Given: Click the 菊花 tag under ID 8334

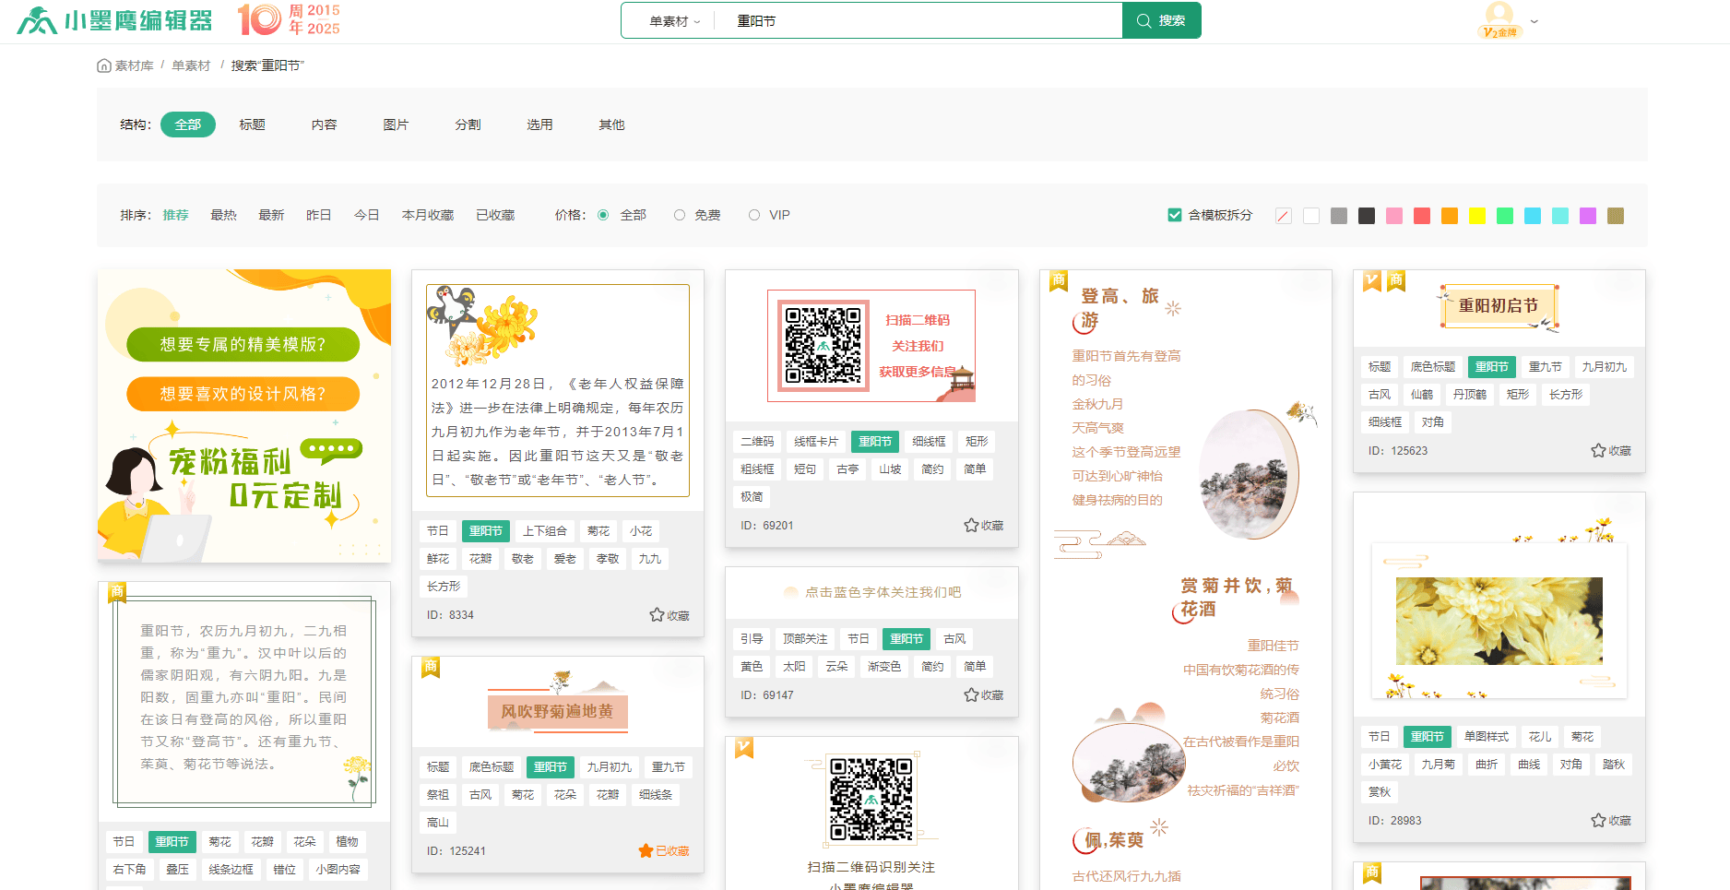Looking at the screenshot, I should (x=598, y=531).
